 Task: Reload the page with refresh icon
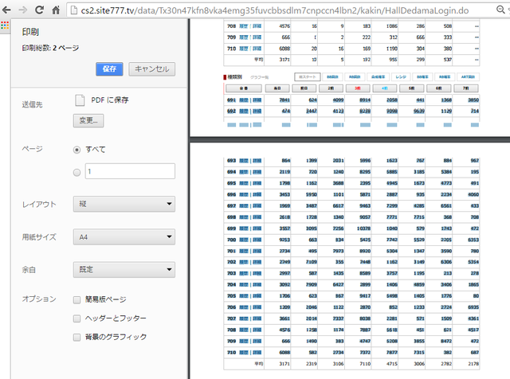(x=39, y=10)
